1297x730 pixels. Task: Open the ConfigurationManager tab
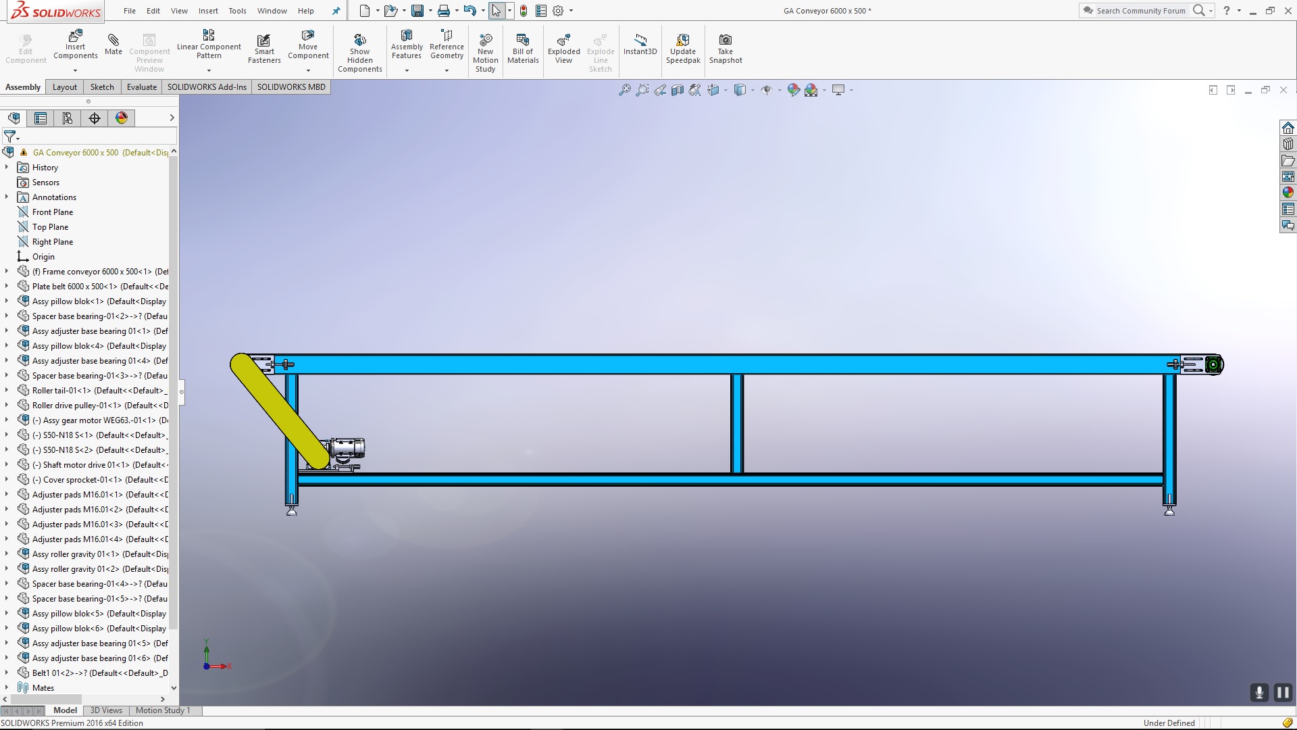(x=68, y=118)
